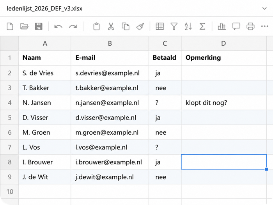
Task: Select column C header
Action: (x=165, y=43)
